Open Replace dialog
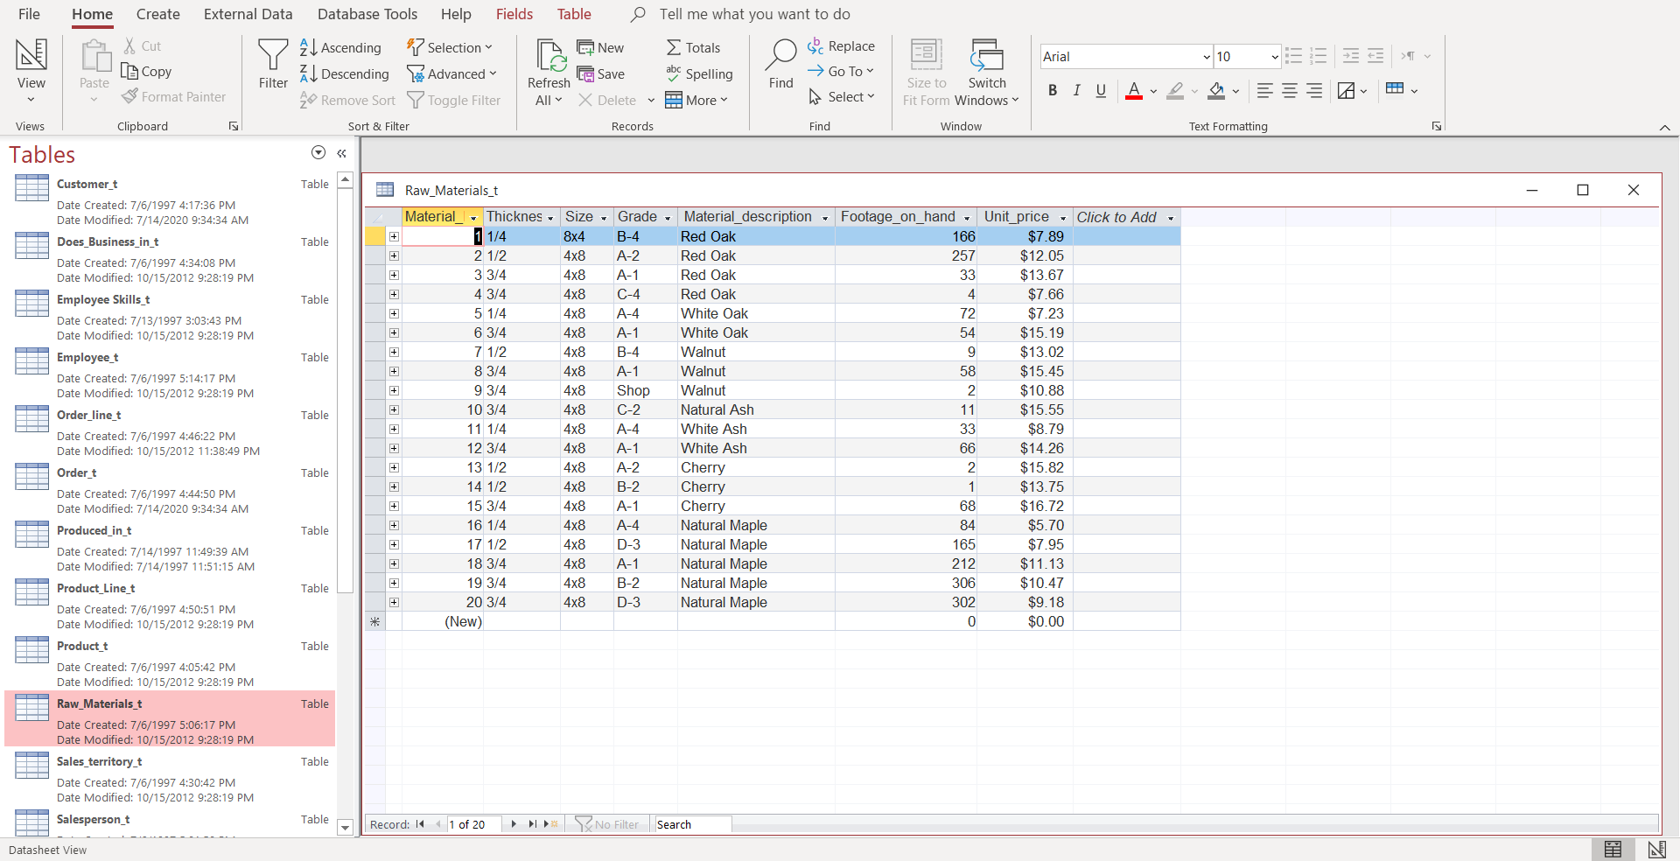1680x861 pixels. 841,46
